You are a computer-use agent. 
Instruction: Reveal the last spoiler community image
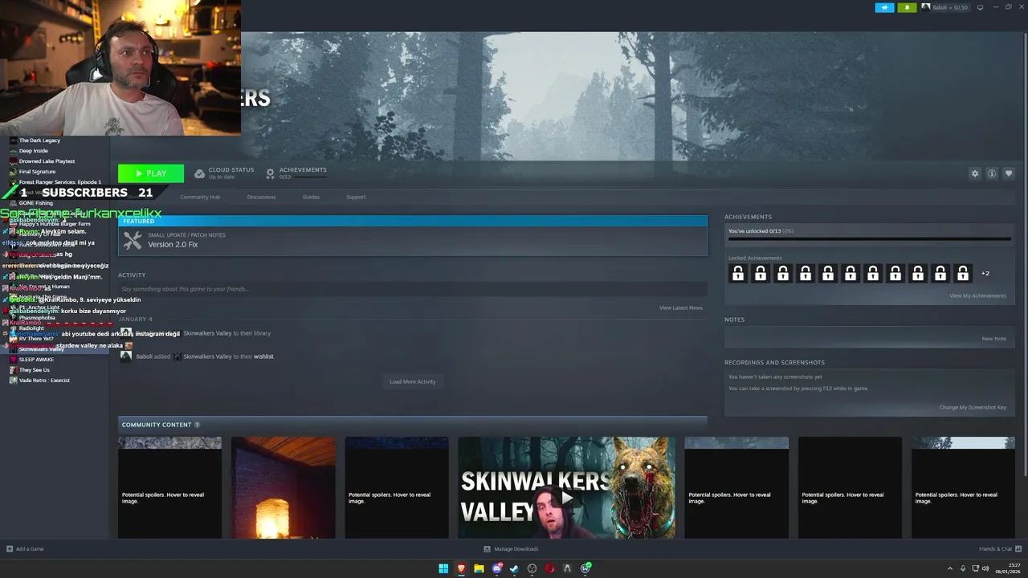(x=963, y=487)
